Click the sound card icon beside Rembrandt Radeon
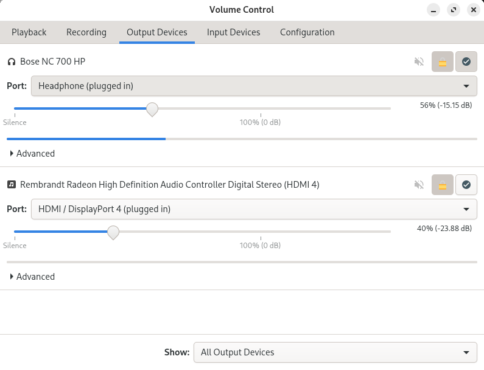 (12, 185)
